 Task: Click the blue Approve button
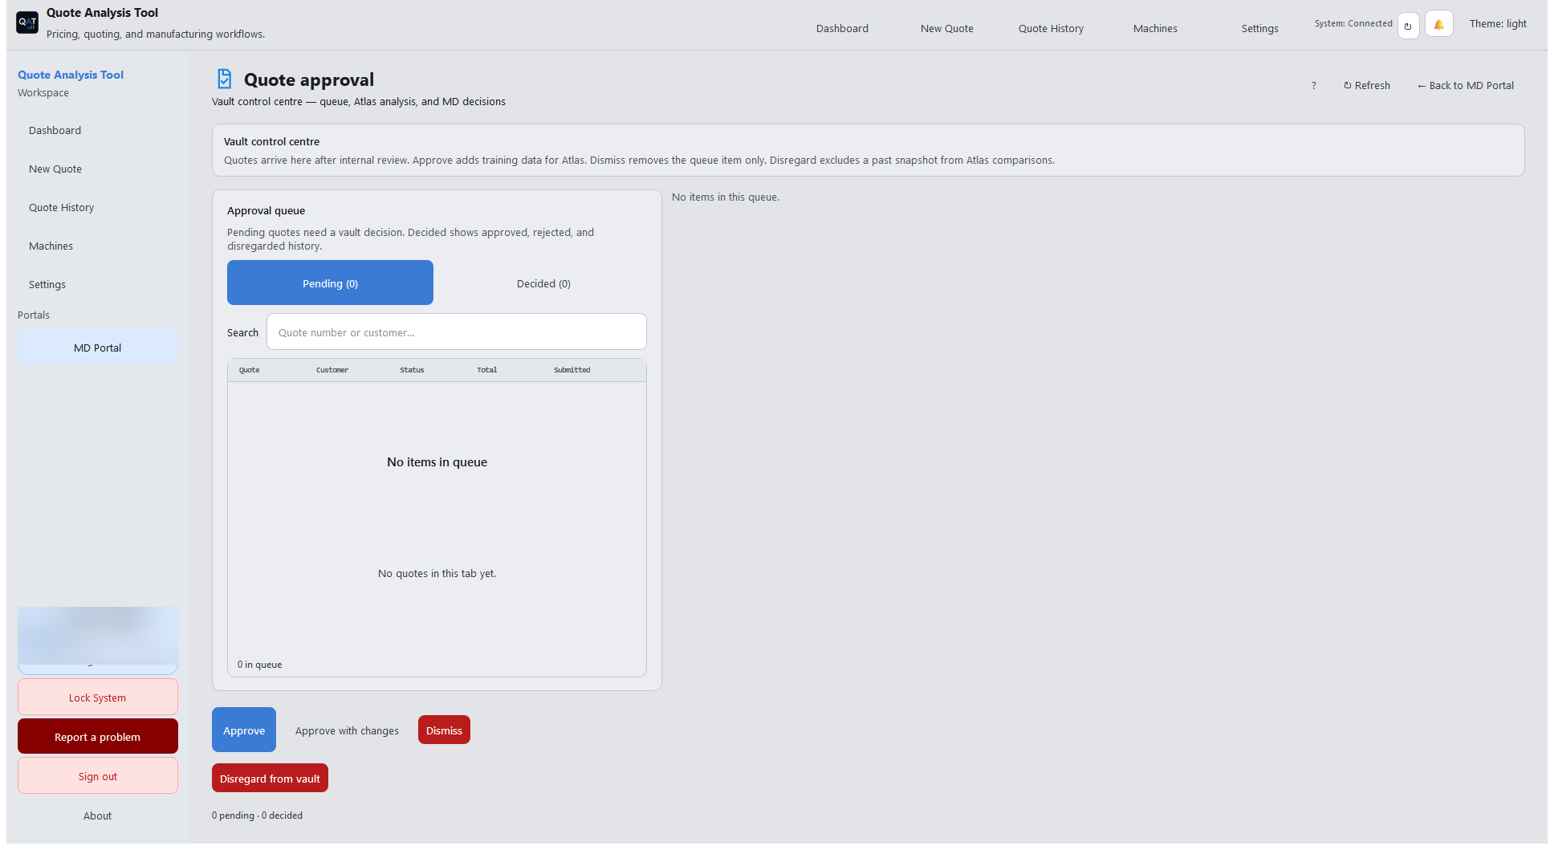[x=244, y=730]
